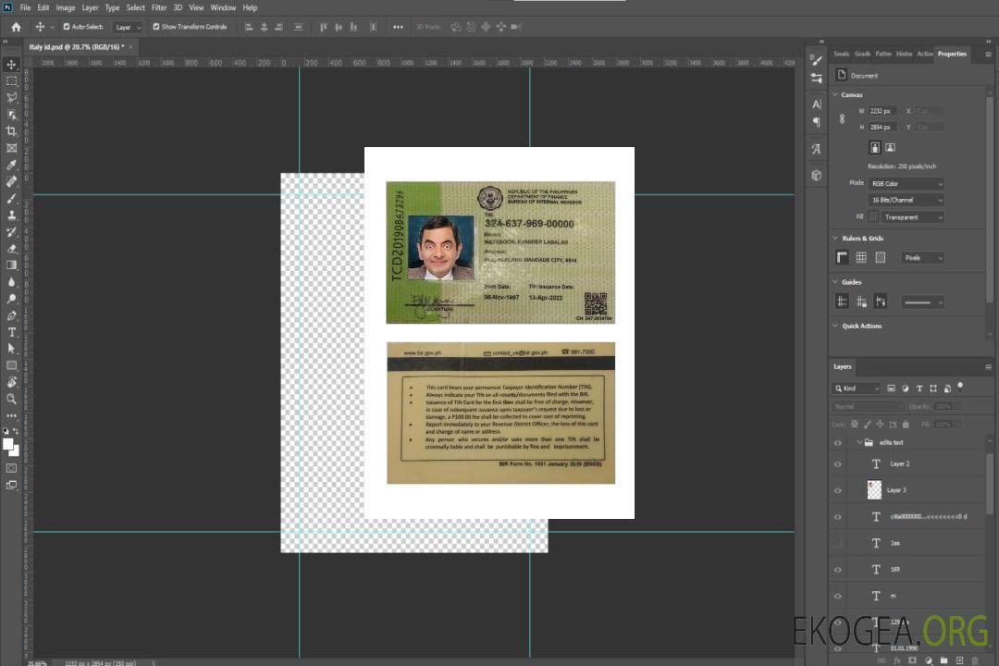
Task: Select the Crop tool
Action: (11, 131)
